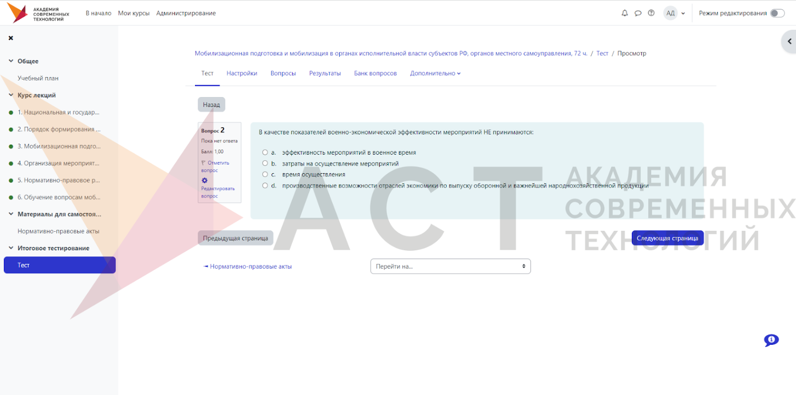Open 6. Обучение вопросам моб... lecture
Viewport: 796px width, 395px height.
59,197
